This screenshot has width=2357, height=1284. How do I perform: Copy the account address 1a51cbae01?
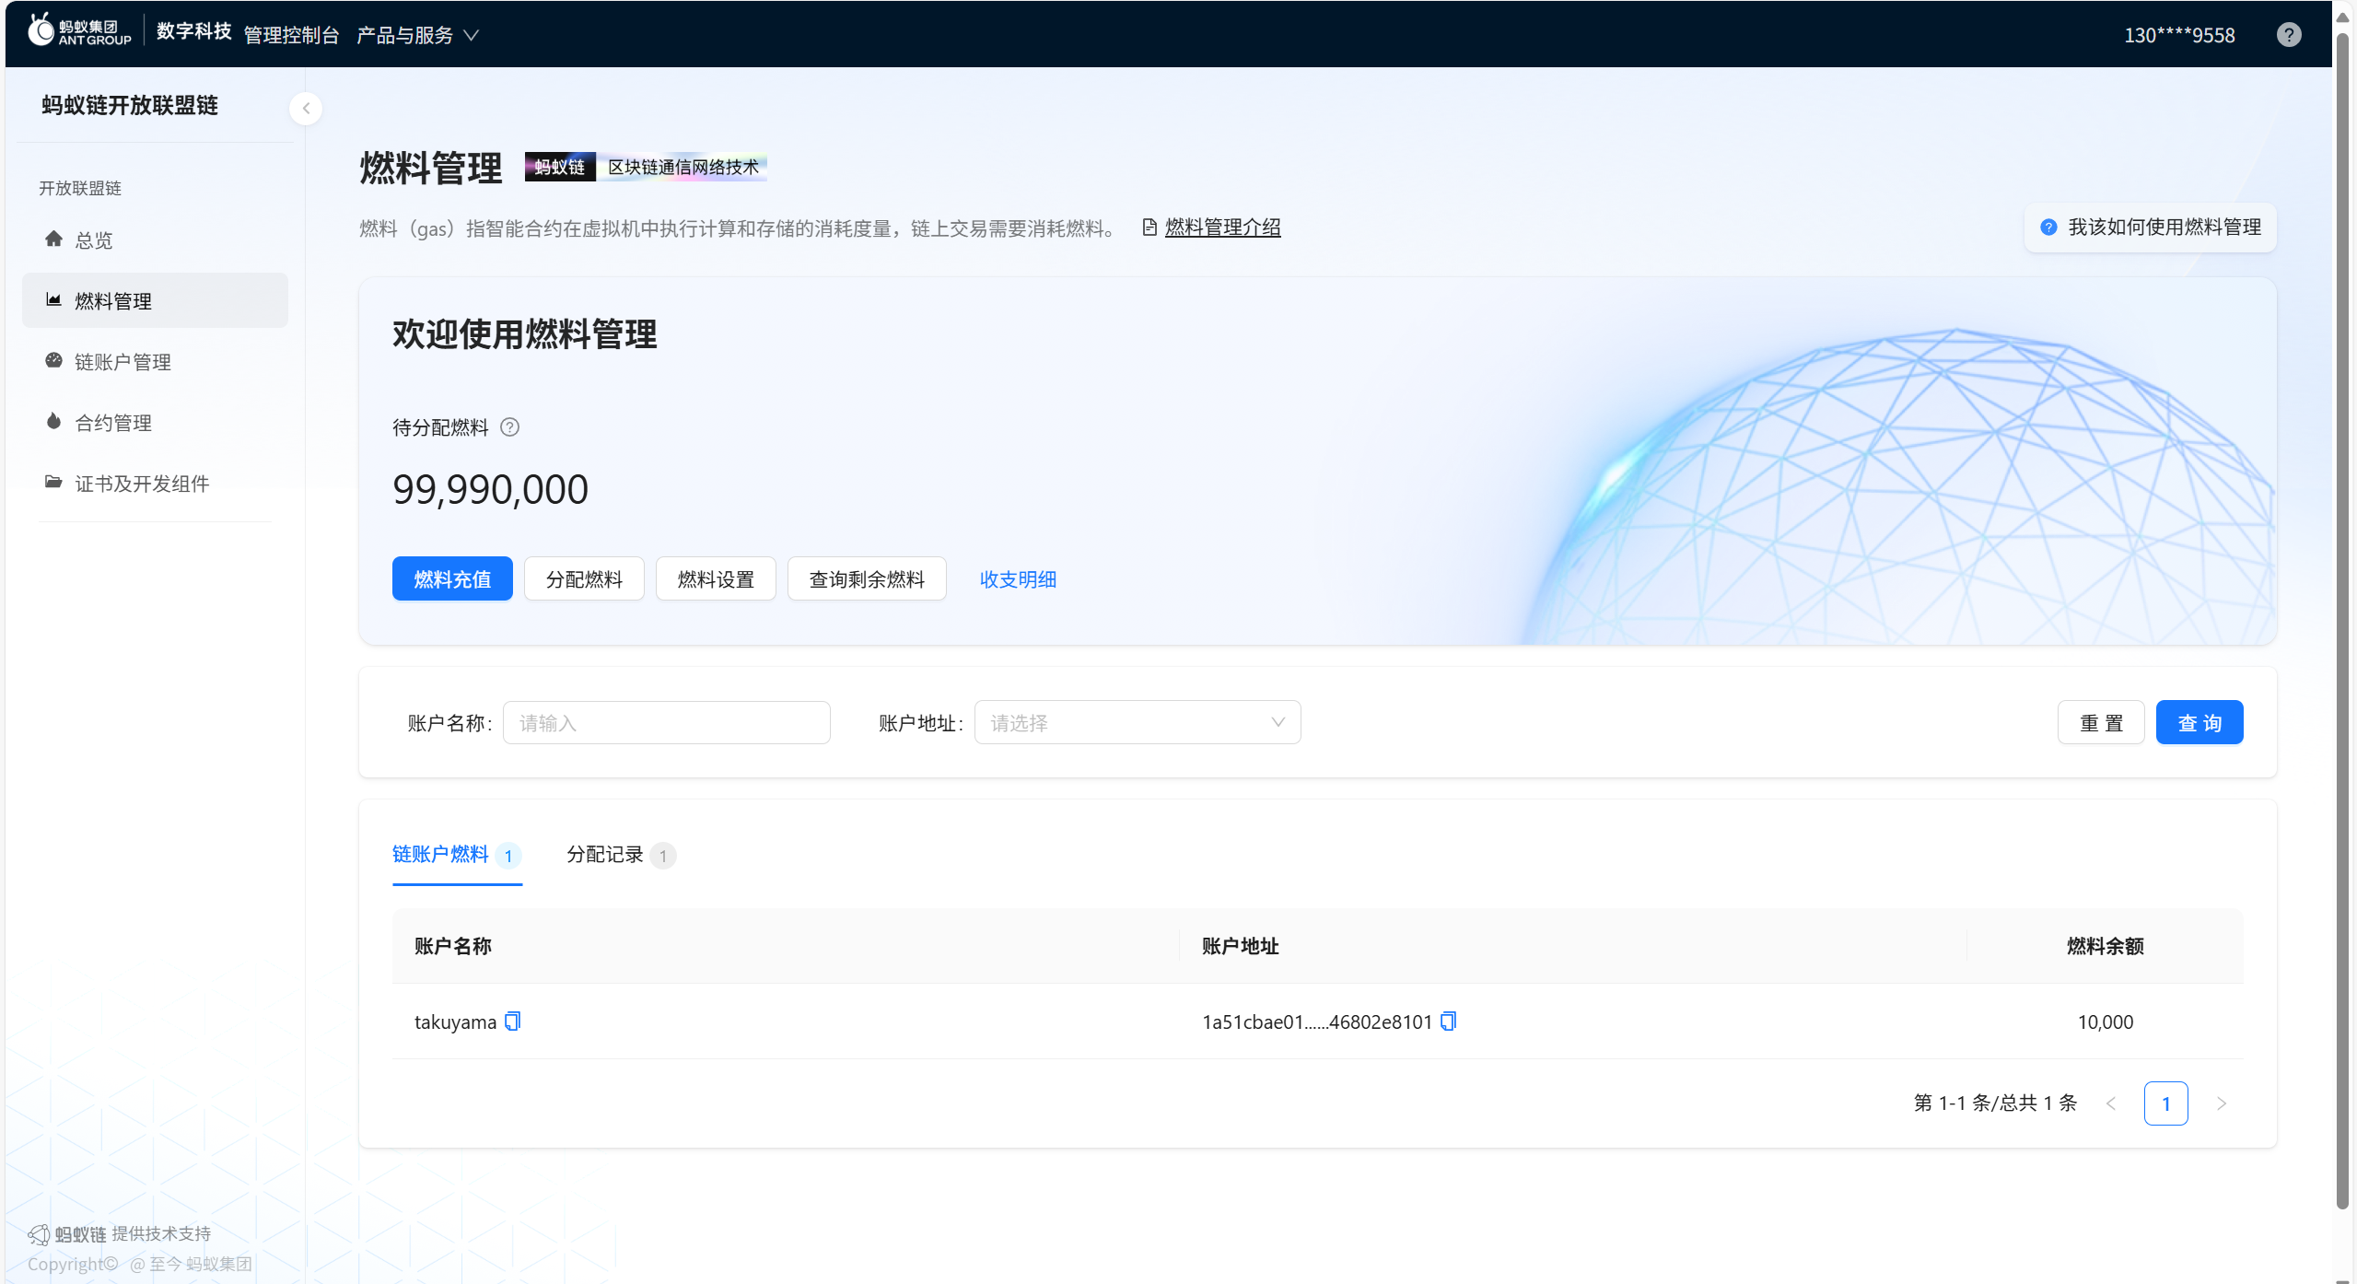(x=1448, y=1021)
